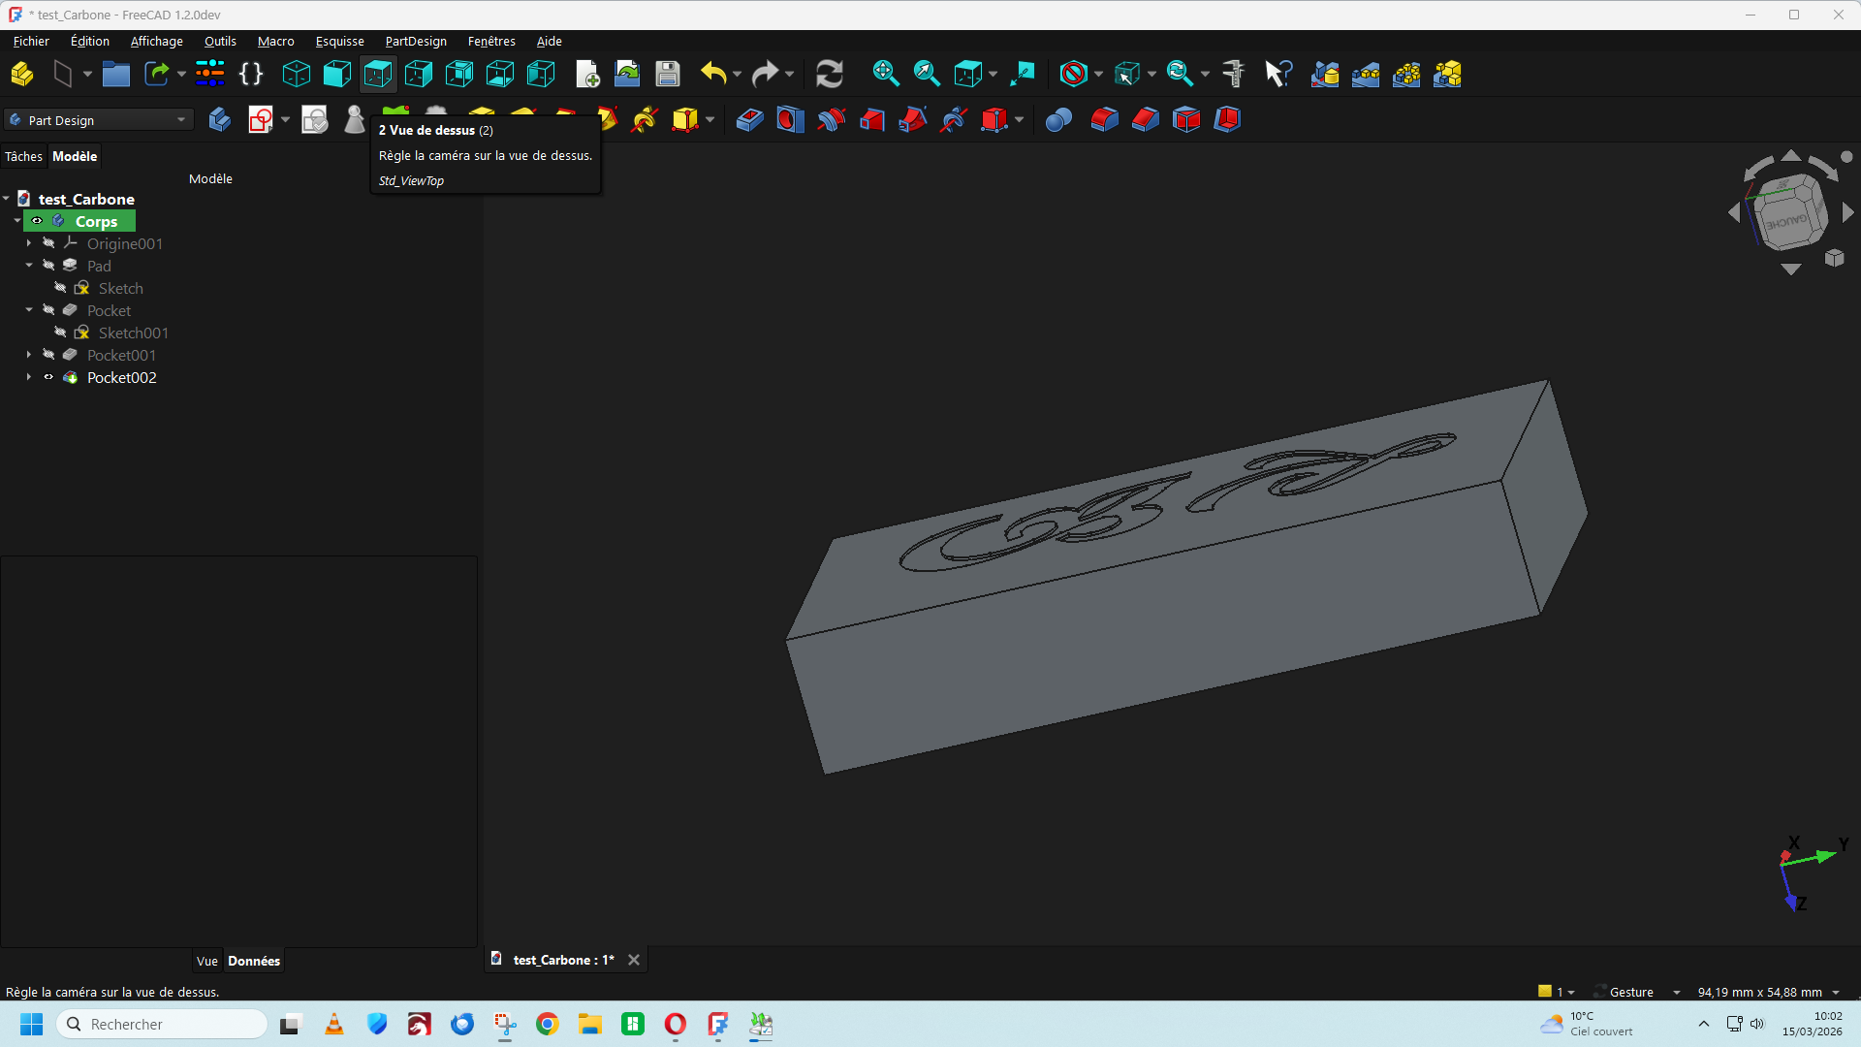
Task: Click the Undo arrow icon
Action: coord(713,74)
